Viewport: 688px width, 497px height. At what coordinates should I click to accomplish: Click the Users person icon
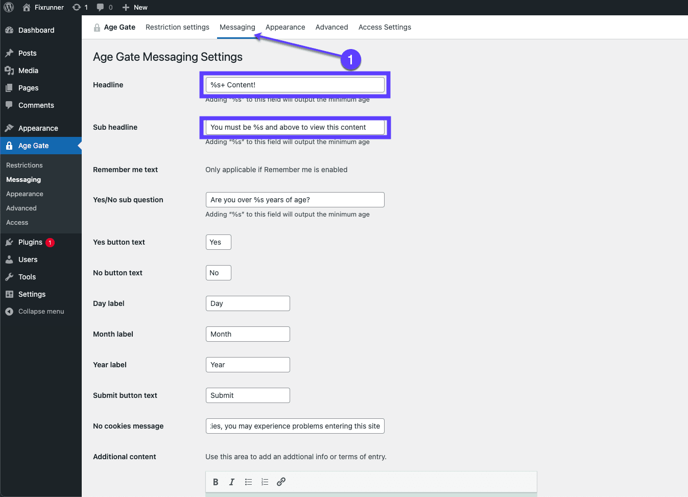[9, 259]
